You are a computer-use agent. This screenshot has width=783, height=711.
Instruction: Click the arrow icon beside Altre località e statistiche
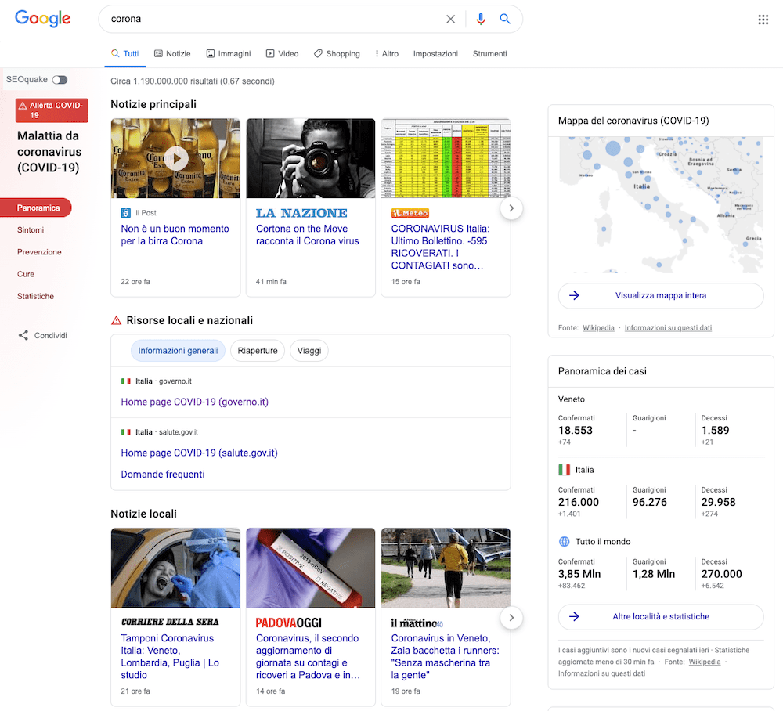[x=574, y=616]
